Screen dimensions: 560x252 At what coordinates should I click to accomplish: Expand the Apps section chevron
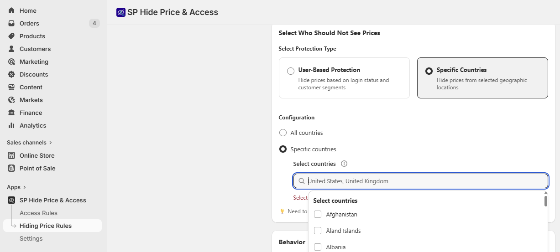tap(25, 187)
